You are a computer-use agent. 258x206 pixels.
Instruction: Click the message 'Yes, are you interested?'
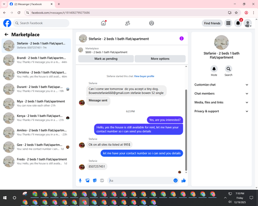coord(165,120)
